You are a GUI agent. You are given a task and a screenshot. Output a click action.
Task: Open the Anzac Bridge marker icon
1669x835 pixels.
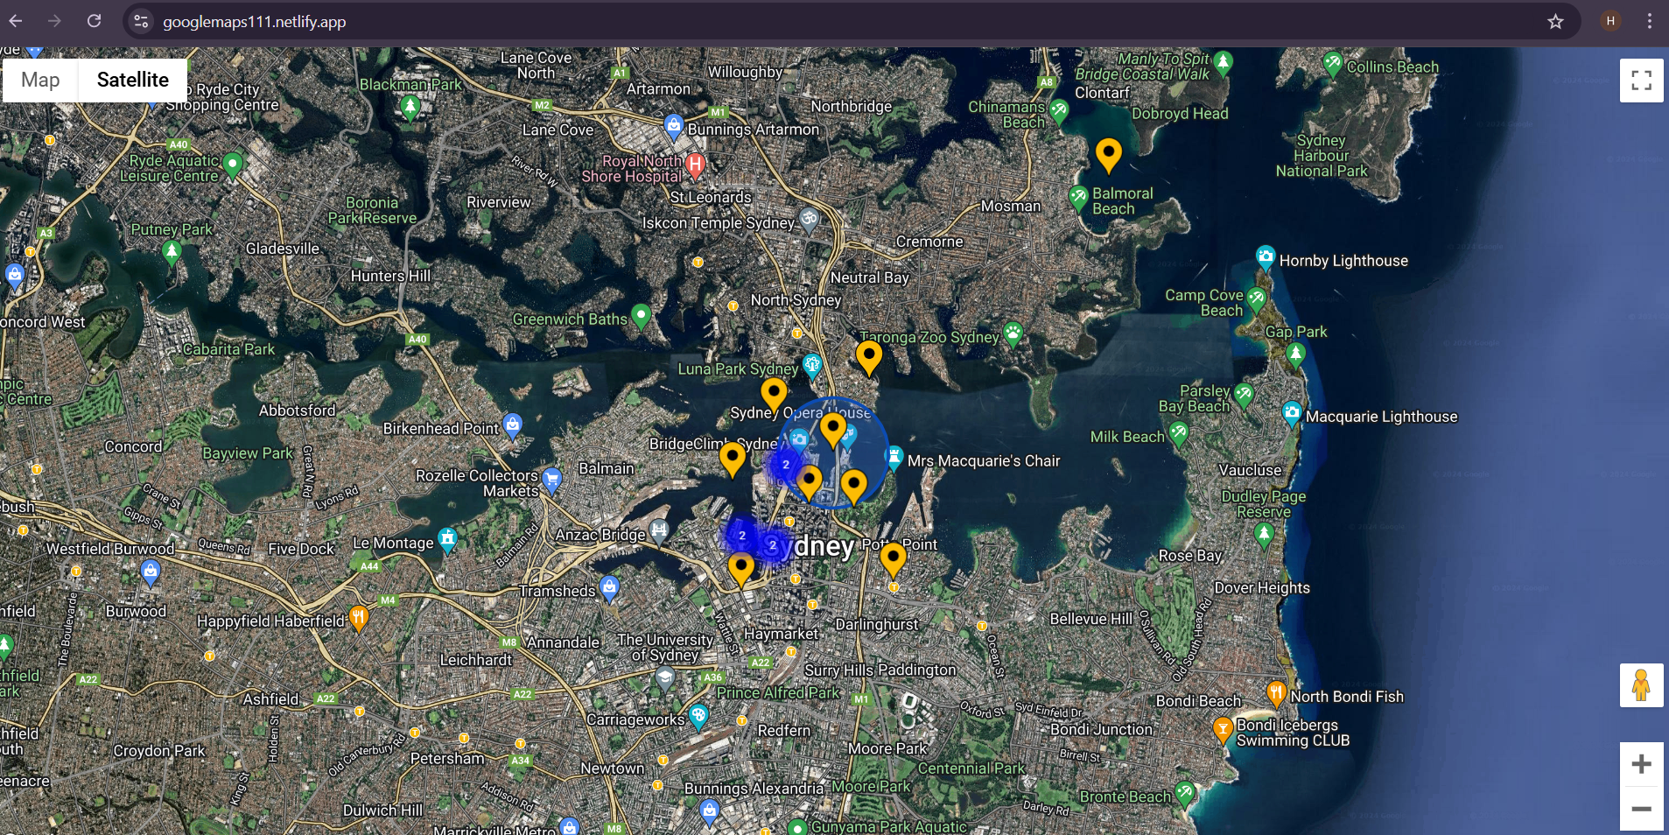(x=659, y=530)
